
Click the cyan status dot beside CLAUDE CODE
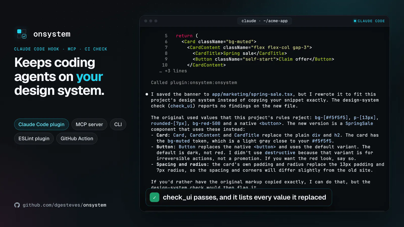(355, 21)
